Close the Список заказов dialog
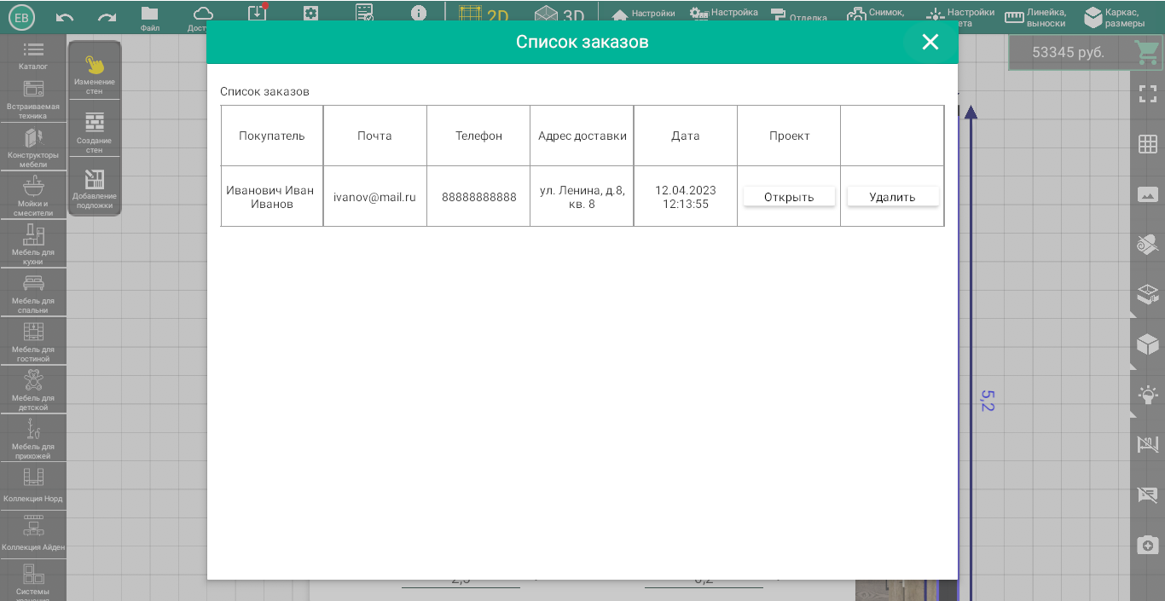 (930, 42)
